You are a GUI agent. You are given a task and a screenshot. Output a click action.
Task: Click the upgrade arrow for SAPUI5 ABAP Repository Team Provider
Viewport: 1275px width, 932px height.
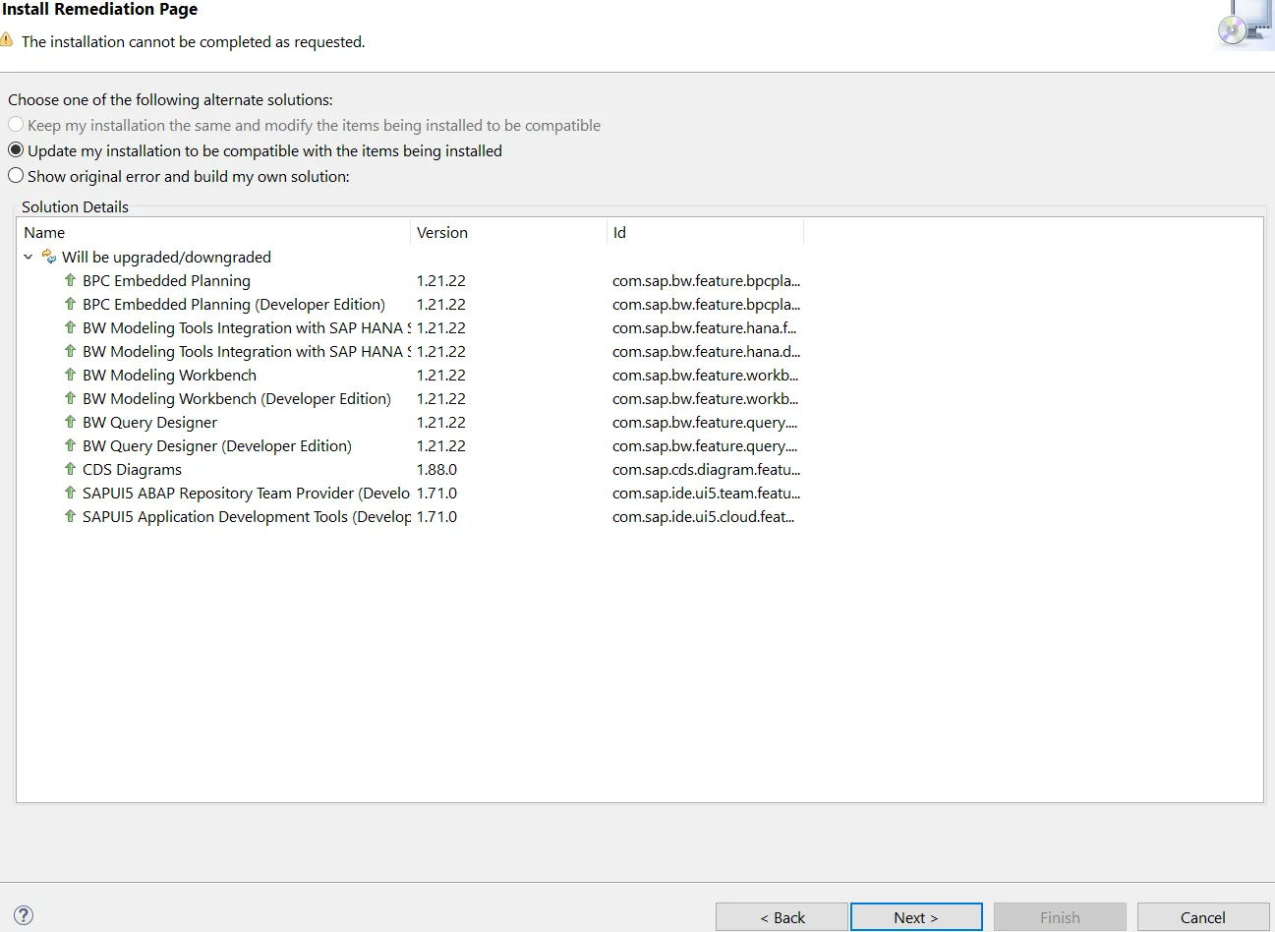point(69,493)
